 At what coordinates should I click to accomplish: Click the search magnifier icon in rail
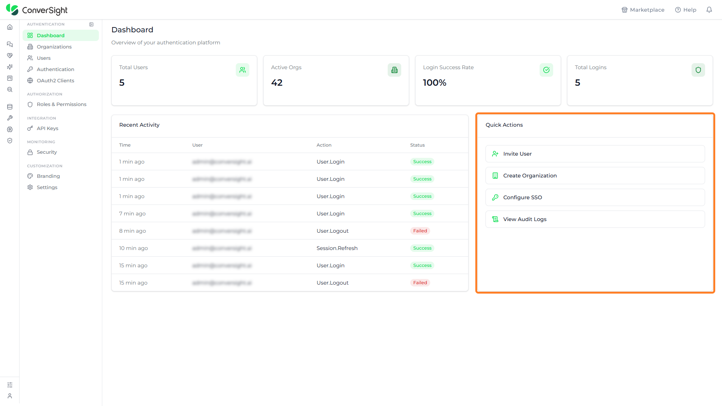coord(10,89)
